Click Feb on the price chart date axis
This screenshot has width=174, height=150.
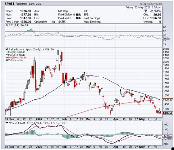pyautogui.click(x=64, y=119)
